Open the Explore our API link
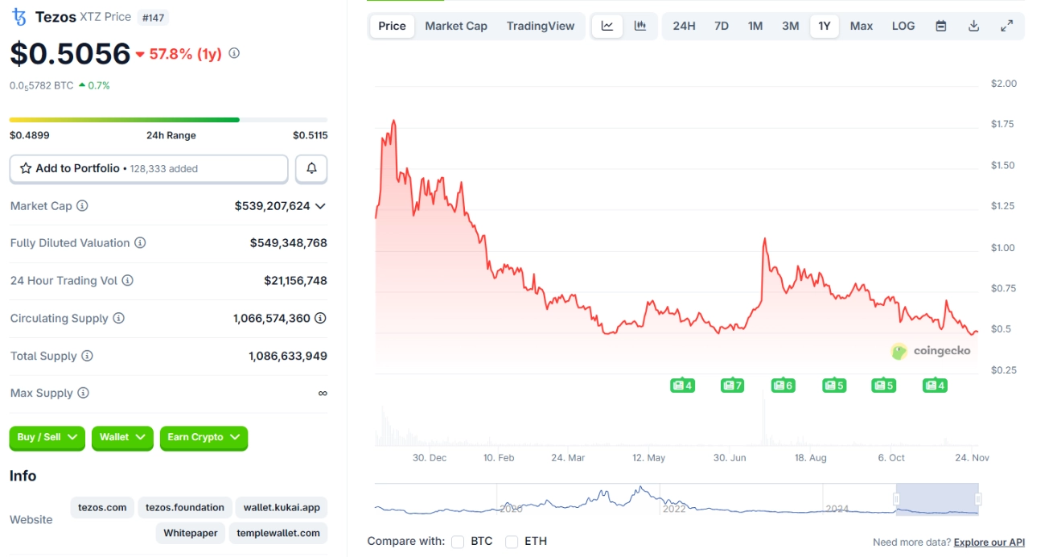The image size is (1057, 557). coord(989,543)
